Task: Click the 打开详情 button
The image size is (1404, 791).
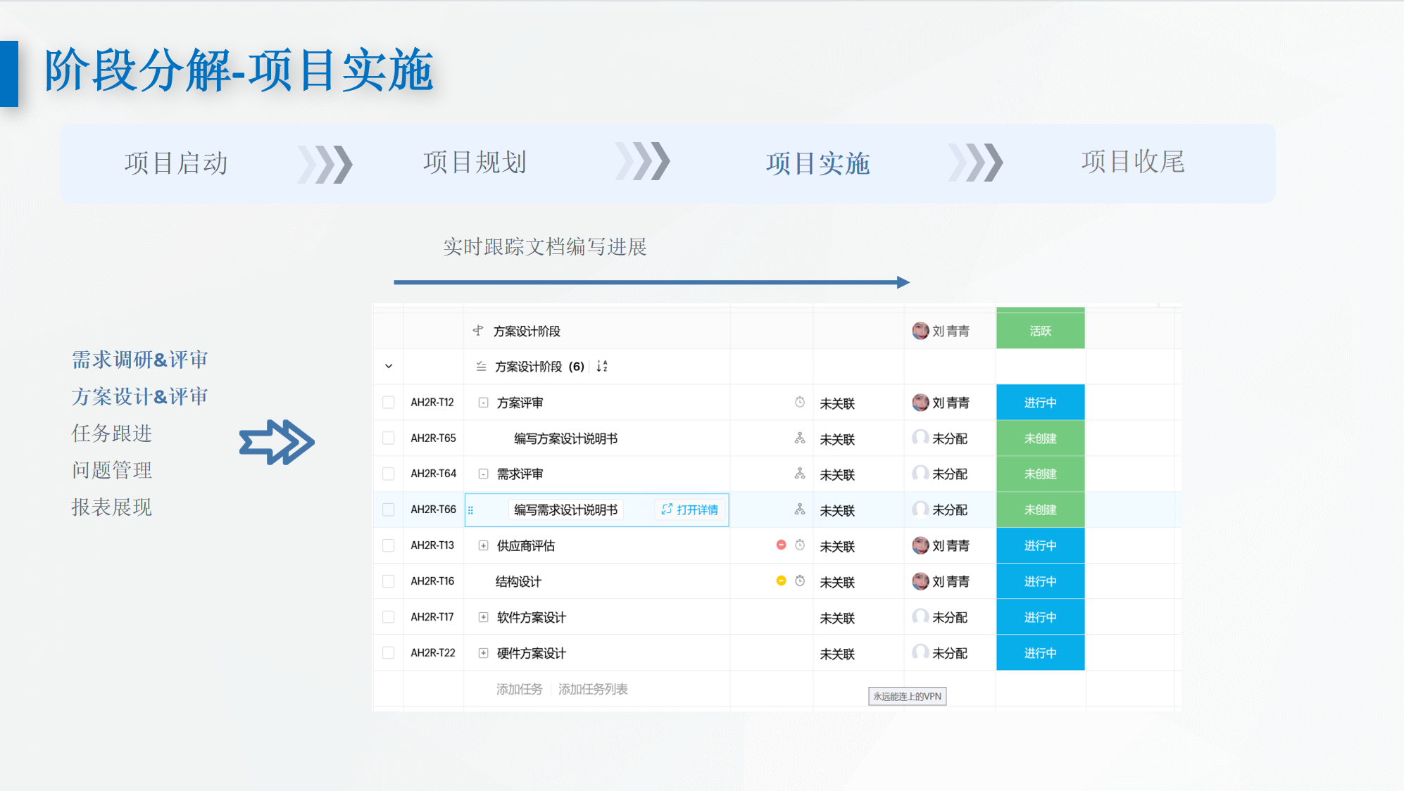Action: pos(690,510)
